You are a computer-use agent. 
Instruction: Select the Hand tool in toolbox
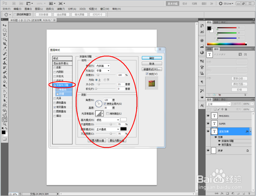click(x=5, y=120)
